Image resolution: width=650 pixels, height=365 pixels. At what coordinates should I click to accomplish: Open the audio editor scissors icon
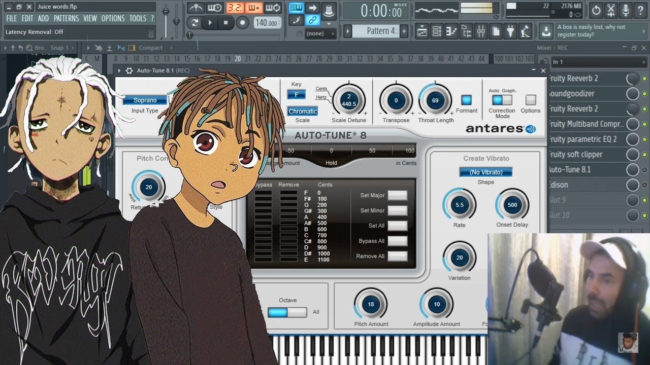coord(611,10)
